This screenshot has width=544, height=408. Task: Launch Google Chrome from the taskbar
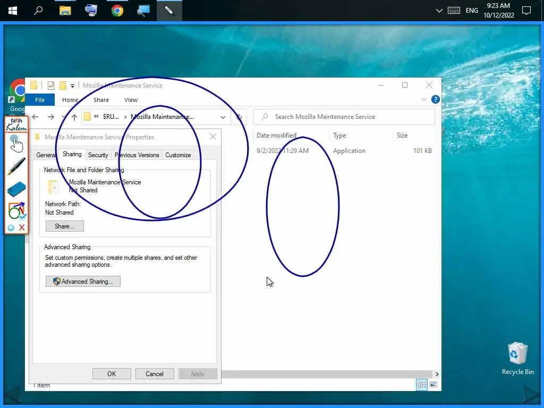coord(117,11)
